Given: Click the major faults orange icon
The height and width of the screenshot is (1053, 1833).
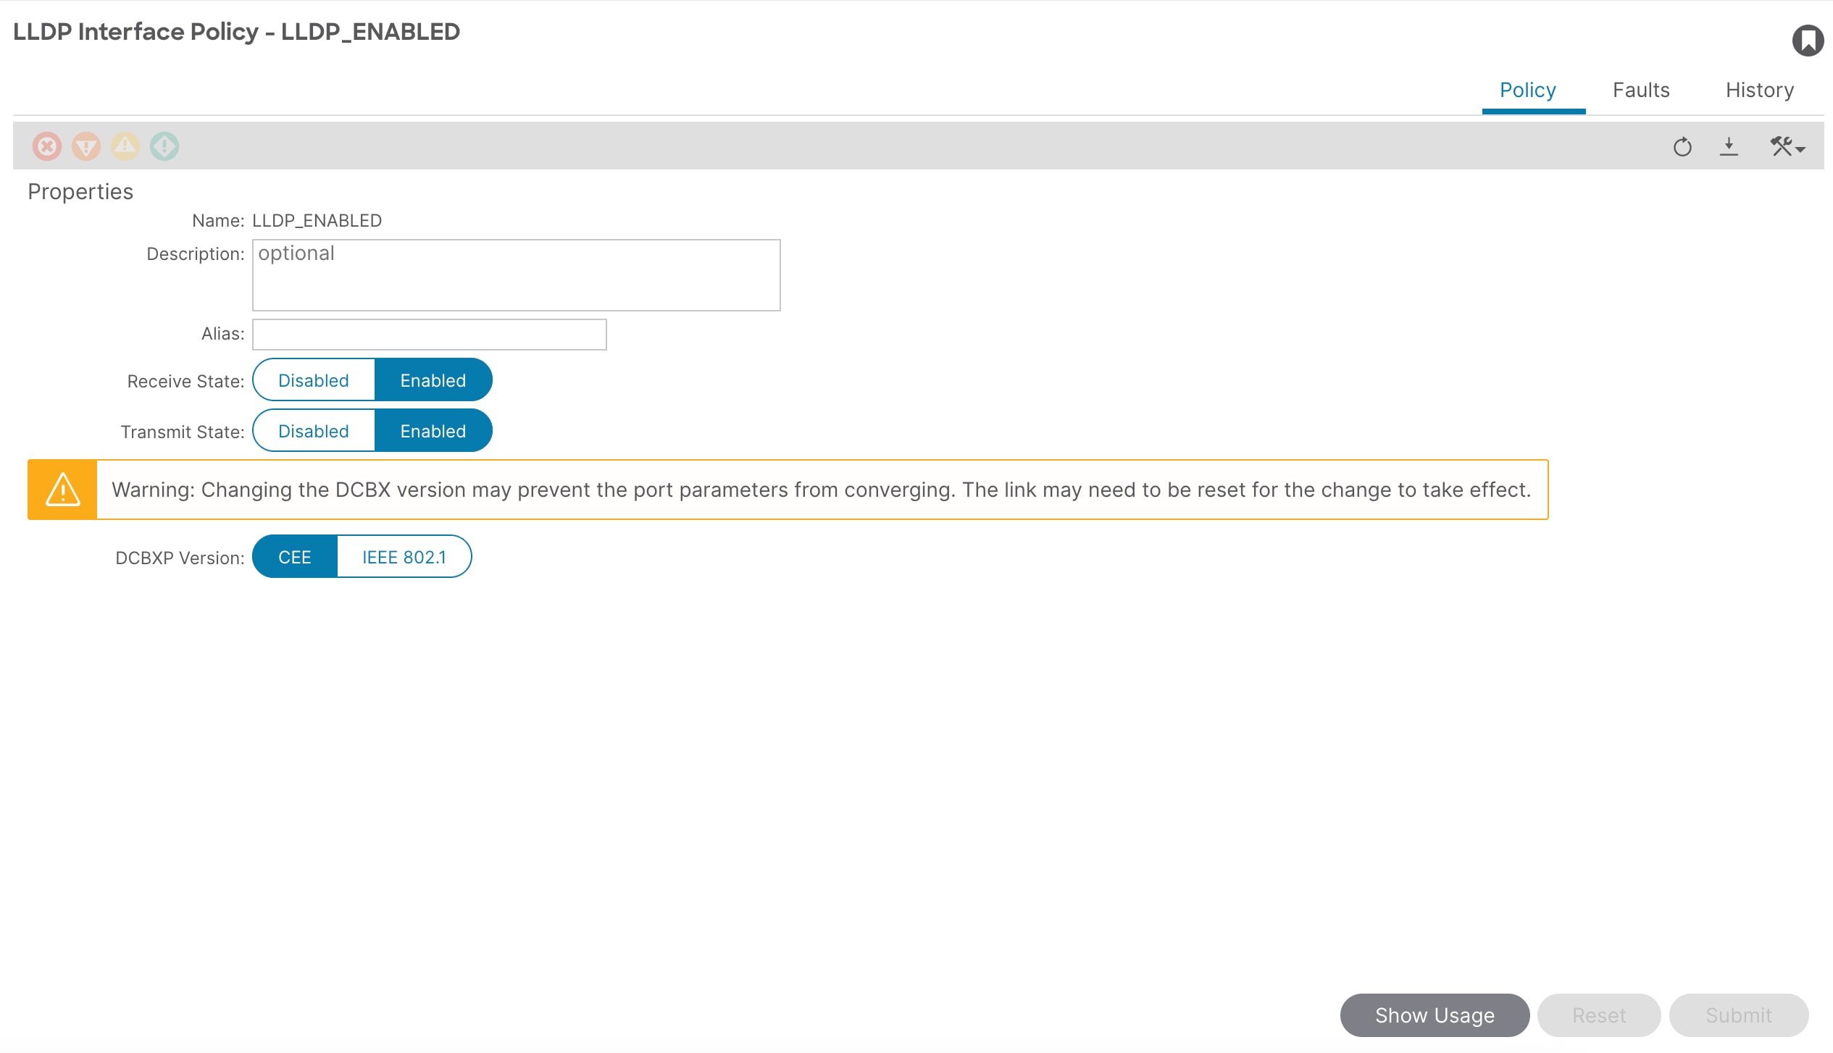Looking at the screenshot, I should [85, 147].
